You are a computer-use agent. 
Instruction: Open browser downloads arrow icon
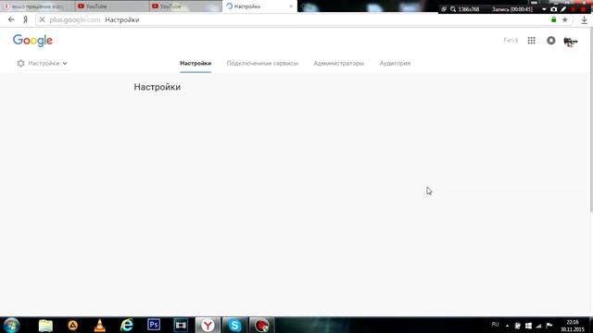pyautogui.click(x=585, y=20)
